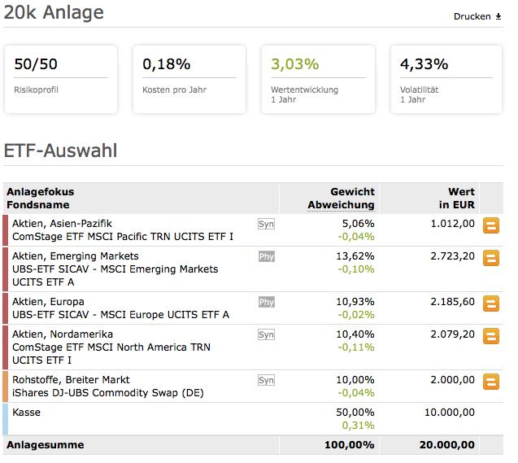Screen dimensions: 518x463
Task: Click the orange swap icon for MSCI North America
Action: pos(491,336)
